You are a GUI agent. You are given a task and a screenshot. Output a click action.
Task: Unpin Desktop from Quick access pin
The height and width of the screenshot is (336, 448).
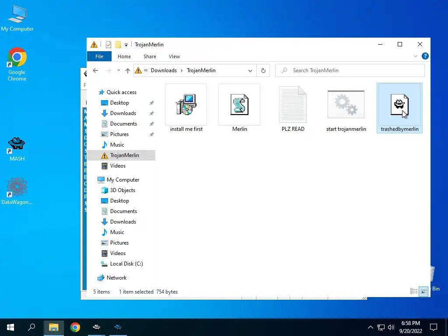point(152,103)
